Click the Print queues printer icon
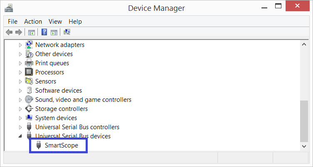 point(29,63)
